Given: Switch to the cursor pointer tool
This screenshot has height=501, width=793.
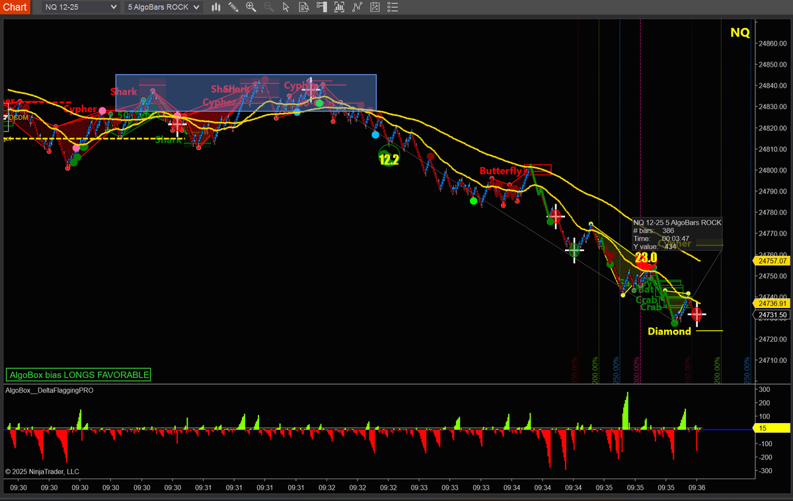Looking at the screenshot, I should click(285, 7).
